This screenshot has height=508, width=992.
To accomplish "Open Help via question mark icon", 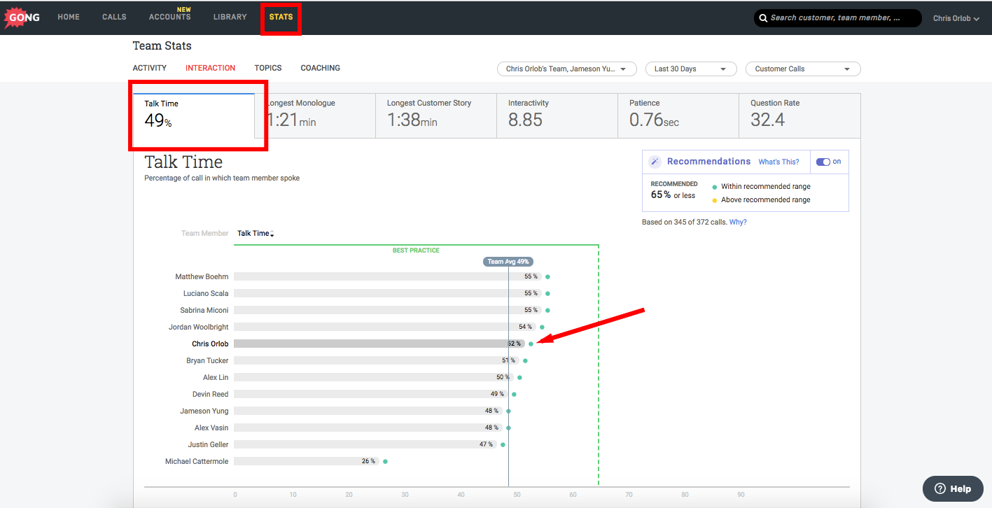I will pyautogui.click(x=940, y=488).
